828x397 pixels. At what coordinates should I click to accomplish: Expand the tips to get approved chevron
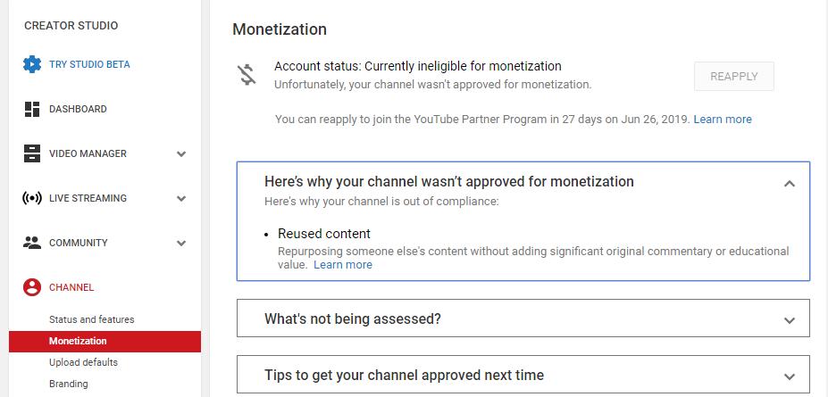tap(790, 376)
